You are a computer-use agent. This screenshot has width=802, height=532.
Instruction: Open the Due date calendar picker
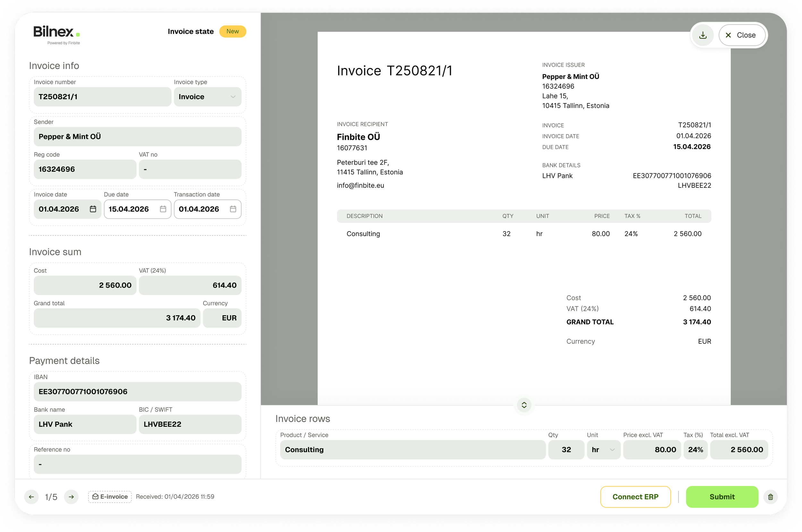[x=163, y=209]
